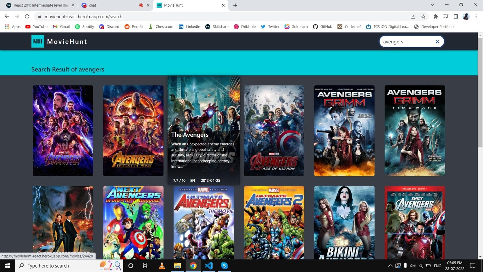This screenshot has height=272, width=483.
Task: Open Chrome extensions puzzle icon
Action: (436, 16)
